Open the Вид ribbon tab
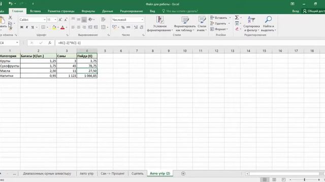Screen dimensions: 325x182 tap(152, 11)
